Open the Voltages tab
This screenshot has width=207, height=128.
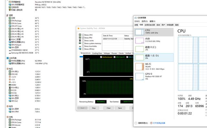(x=107, y=53)
